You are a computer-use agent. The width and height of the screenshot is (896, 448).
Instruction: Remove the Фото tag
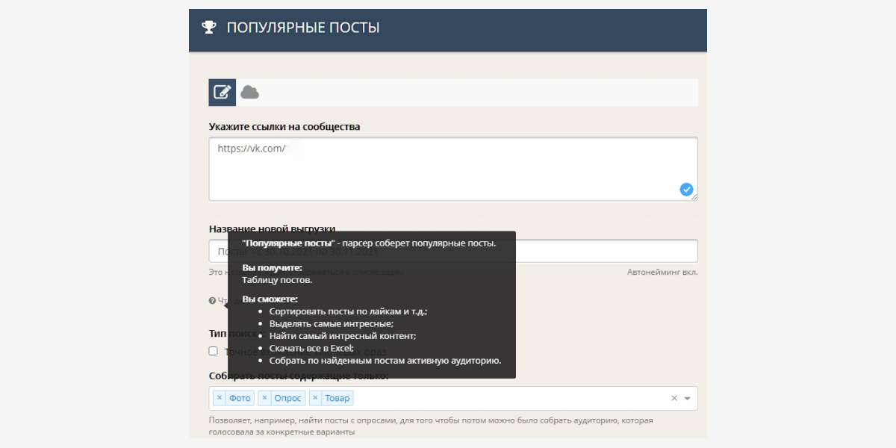pos(220,398)
